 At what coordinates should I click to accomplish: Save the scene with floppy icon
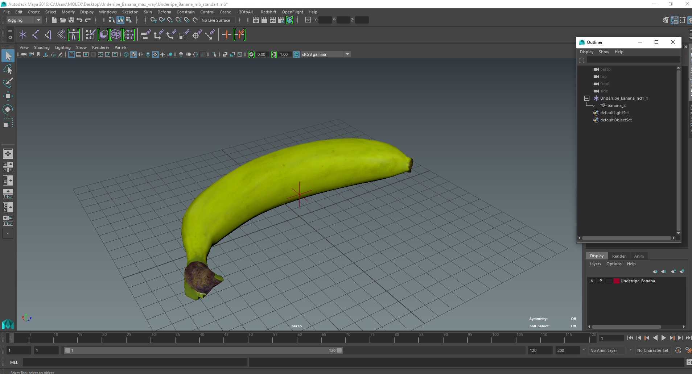tap(71, 20)
